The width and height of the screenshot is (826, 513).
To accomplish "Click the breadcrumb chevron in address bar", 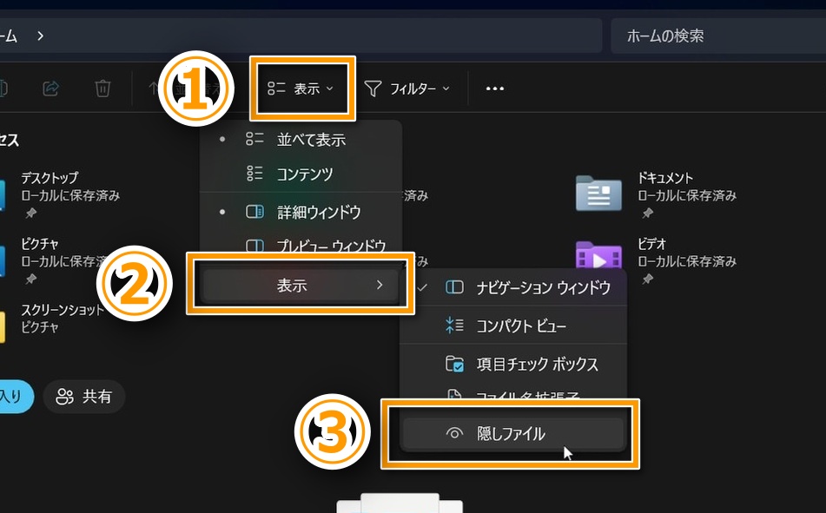I will 40,36.
